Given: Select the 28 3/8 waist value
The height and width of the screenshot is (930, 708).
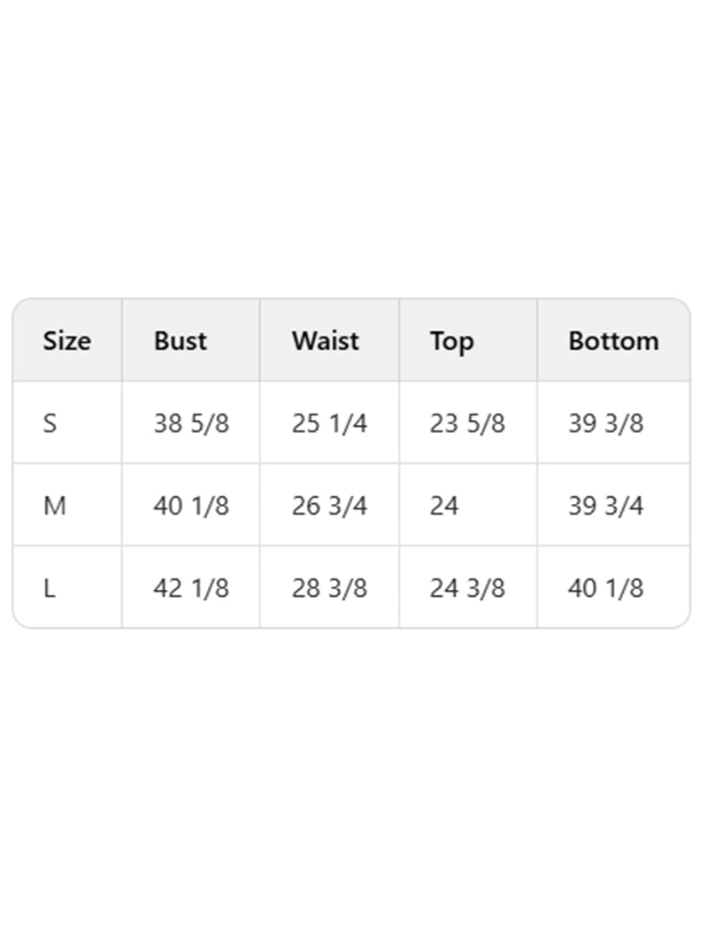Looking at the screenshot, I should (329, 588).
